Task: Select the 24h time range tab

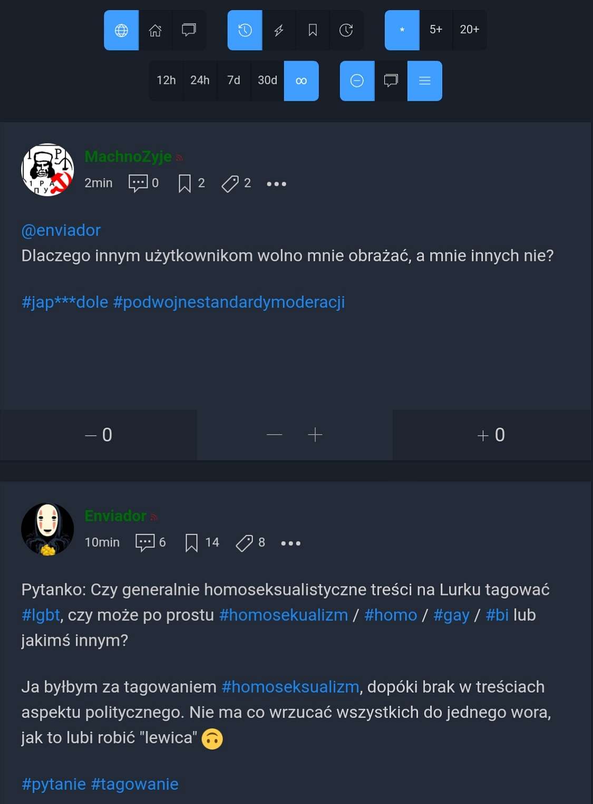Action: (200, 81)
